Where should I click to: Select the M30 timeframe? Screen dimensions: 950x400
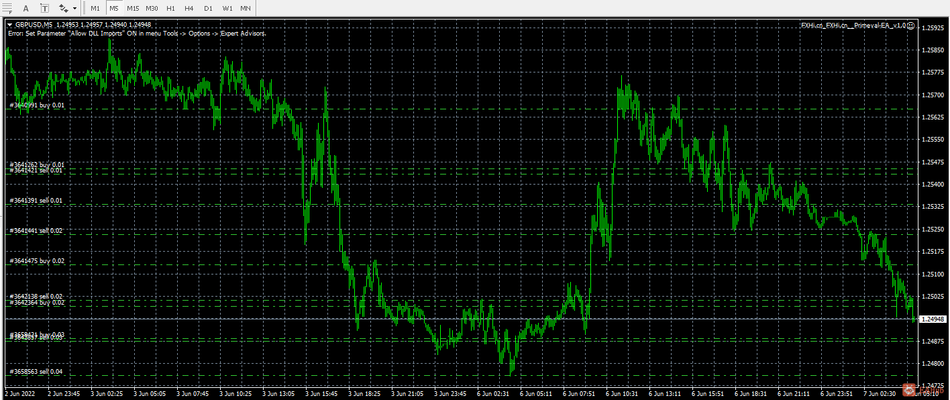(x=152, y=8)
